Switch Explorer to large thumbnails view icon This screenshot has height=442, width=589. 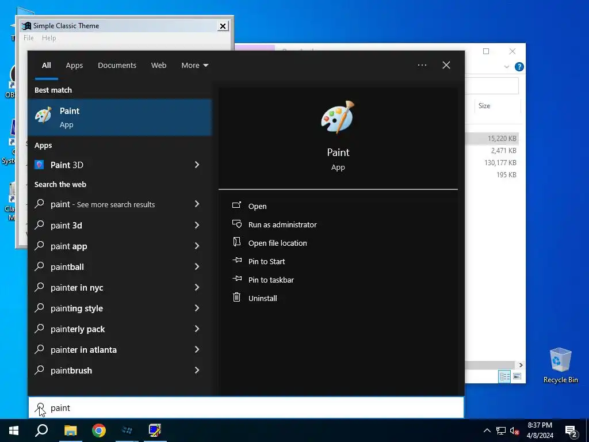pyautogui.click(x=517, y=376)
